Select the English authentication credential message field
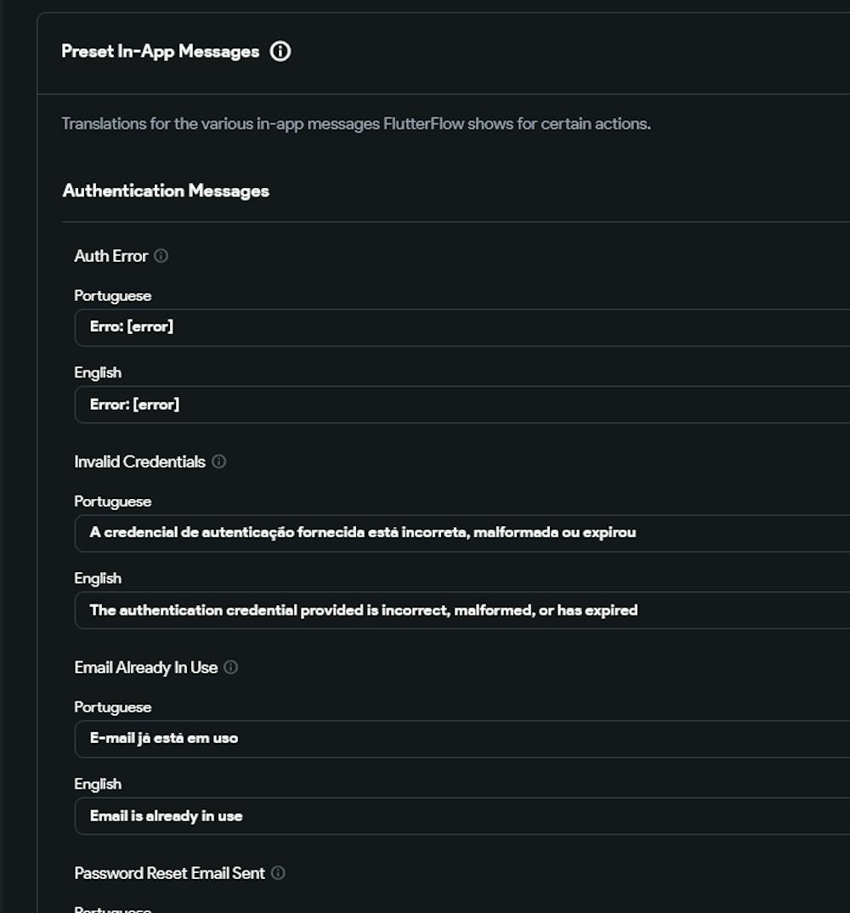 coord(459,610)
